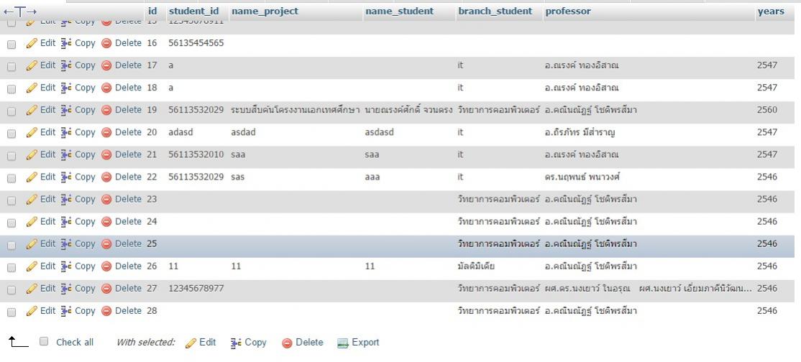This screenshot has width=801, height=362.
Task: Select the checkbox for row id 21
Action: pyautogui.click(x=12, y=156)
